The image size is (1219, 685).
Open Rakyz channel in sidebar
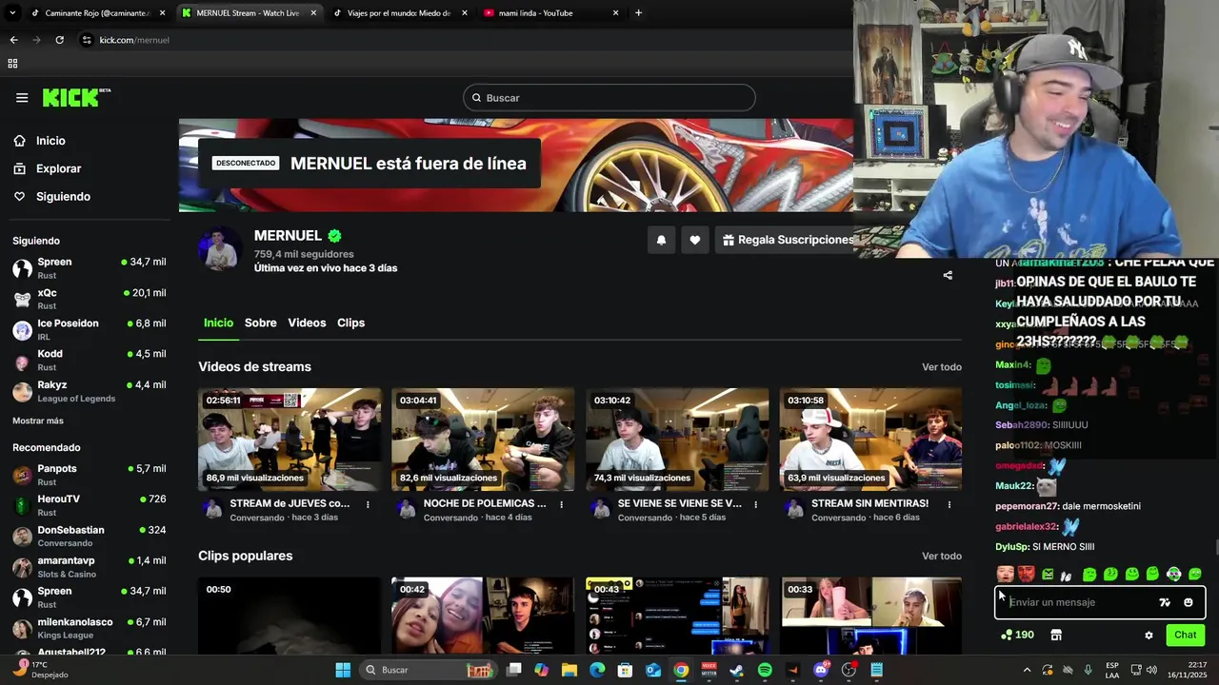click(89, 391)
